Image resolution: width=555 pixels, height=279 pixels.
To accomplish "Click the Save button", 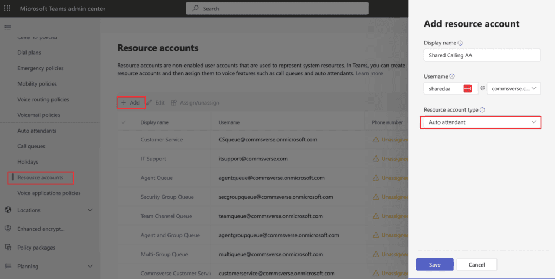I will [435, 264].
